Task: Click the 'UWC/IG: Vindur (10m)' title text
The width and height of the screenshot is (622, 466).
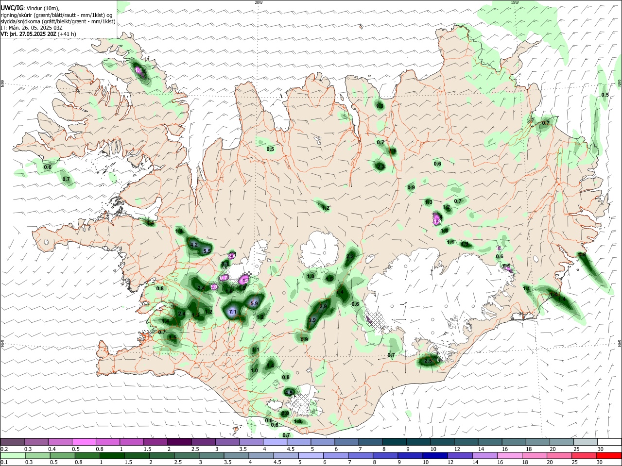Action: click(30, 8)
